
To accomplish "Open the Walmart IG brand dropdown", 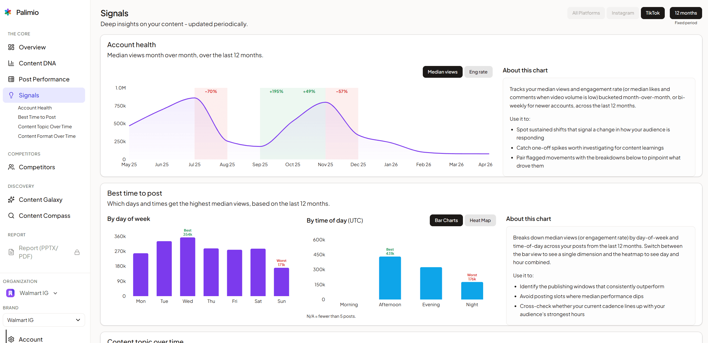I will point(44,320).
